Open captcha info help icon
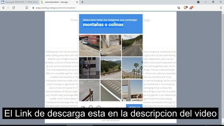 tap(99, 107)
